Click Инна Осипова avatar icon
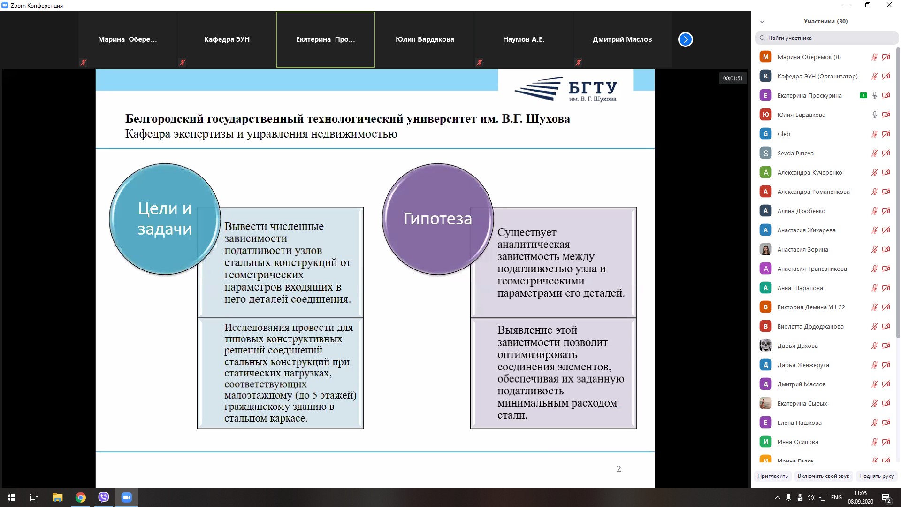This screenshot has width=901, height=507. pyautogui.click(x=765, y=442)
